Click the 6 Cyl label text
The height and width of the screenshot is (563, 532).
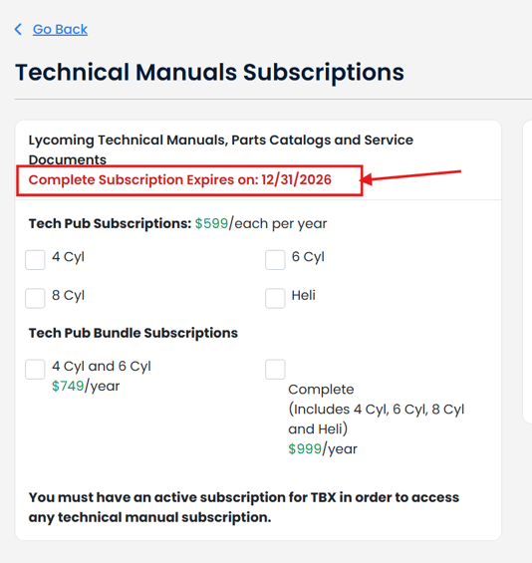click(x=308, y=257)
